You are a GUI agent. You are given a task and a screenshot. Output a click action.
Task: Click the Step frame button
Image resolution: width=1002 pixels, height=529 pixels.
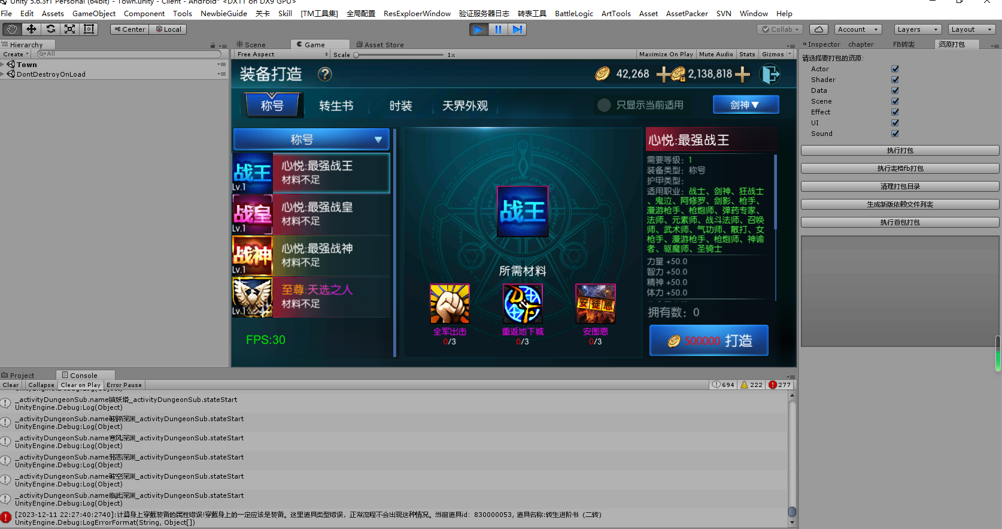517,29
